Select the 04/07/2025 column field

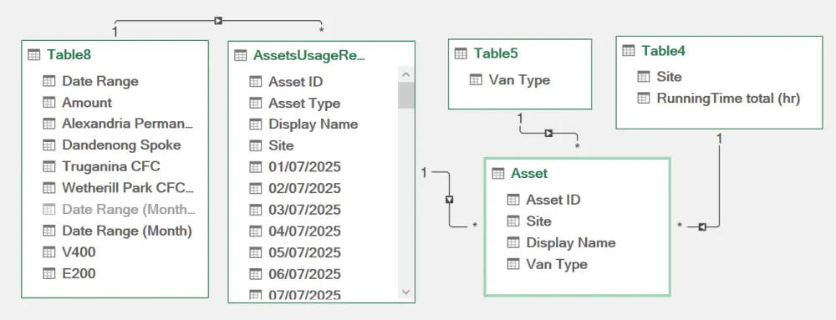pyautogui.click(x=304, y=231)
